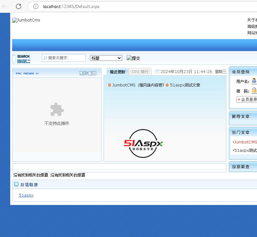Screen dimensions: 257x237
Task: Open red JumbotCMS link under 热门文章
Action: (x=245, y=142)
